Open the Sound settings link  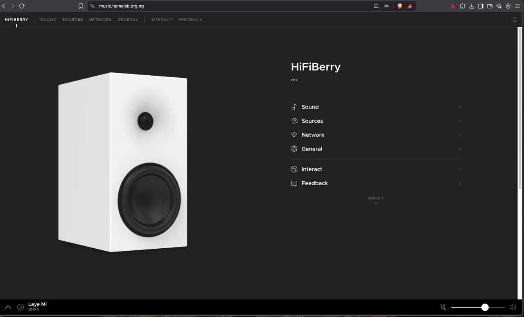(x=310, y=107)
